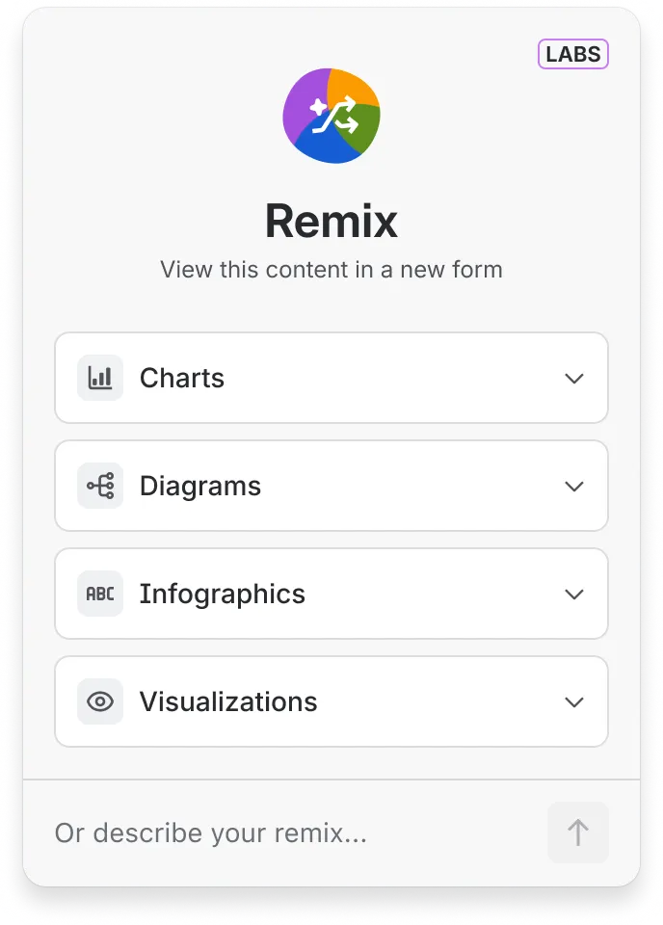Expand the Visualizations chevron
Image resolution: width=663 pixels, height=925 pixels.
click(x=574, y=702)
